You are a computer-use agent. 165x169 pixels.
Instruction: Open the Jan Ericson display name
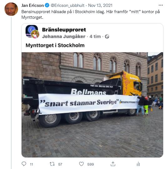[32, 5]
